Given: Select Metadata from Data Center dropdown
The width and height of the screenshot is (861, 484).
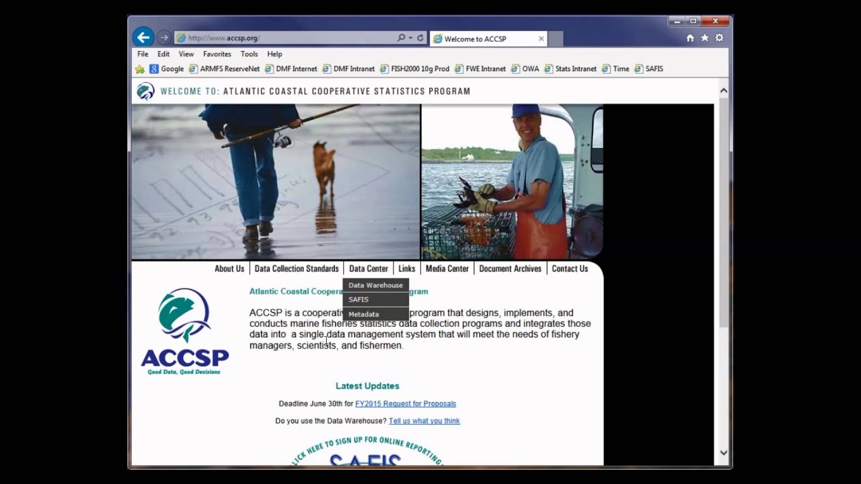Looking at the screenshot, I should click(375, 314).
